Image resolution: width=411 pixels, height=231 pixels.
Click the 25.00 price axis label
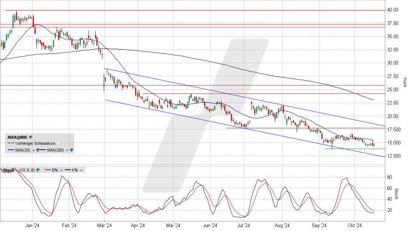pos(393,89)
